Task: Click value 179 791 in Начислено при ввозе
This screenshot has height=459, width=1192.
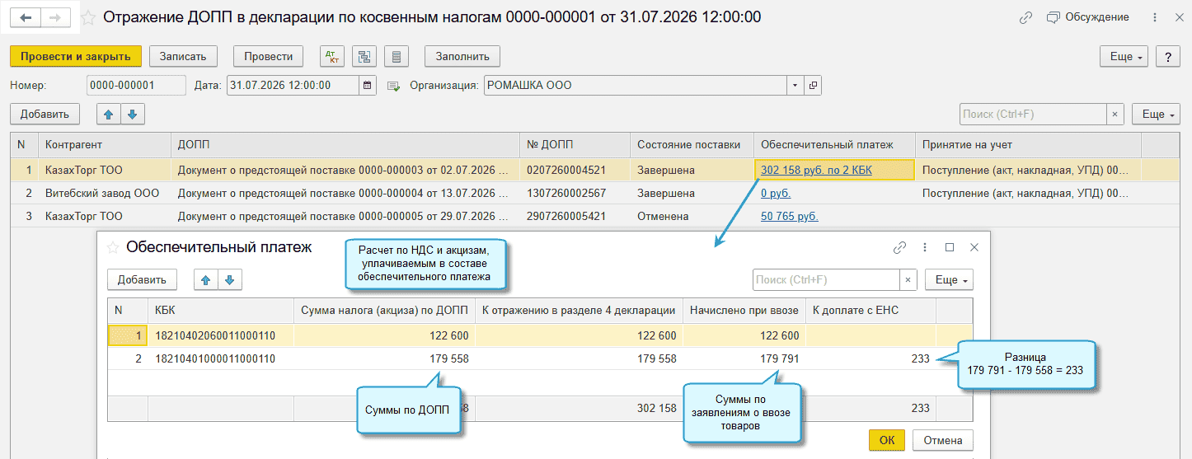Action: click(x=779, y=358)
